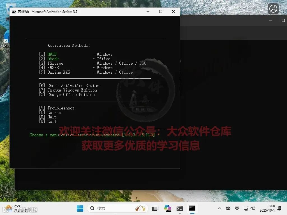
Task: Click the Windows / Office / ESU description
Action: pos(122,63)
